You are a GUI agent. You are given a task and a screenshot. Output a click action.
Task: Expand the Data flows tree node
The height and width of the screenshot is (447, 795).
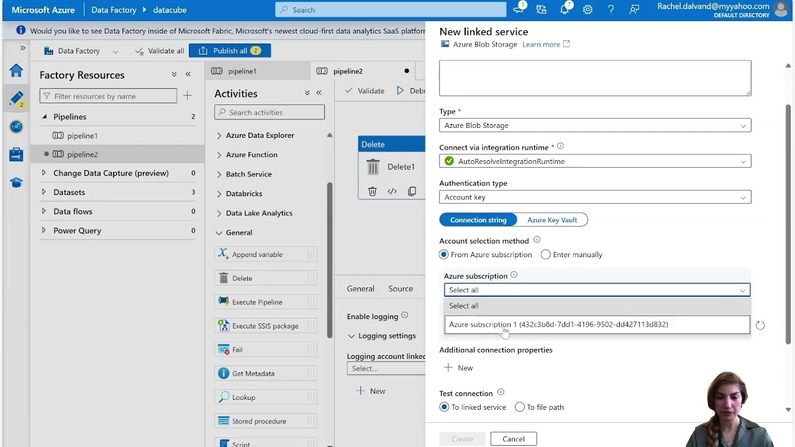click(x=43, y=211)
